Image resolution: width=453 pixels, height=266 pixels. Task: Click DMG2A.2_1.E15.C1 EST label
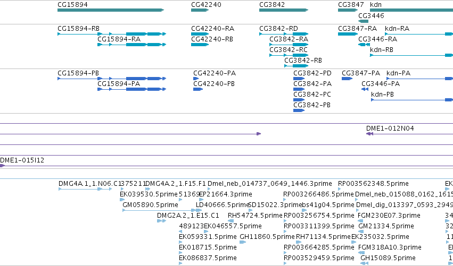tap(188, 216)
